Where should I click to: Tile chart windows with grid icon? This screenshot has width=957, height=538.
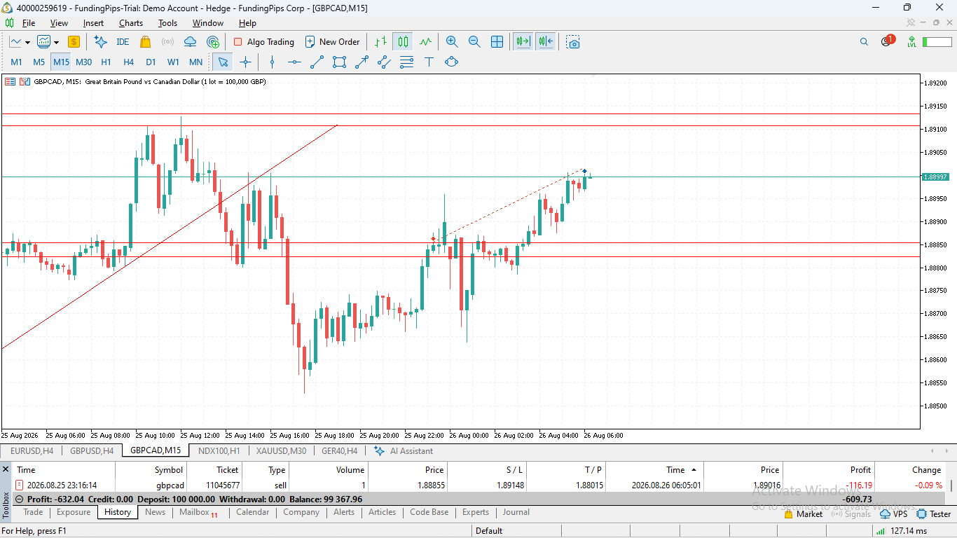(x=497, y=42)
